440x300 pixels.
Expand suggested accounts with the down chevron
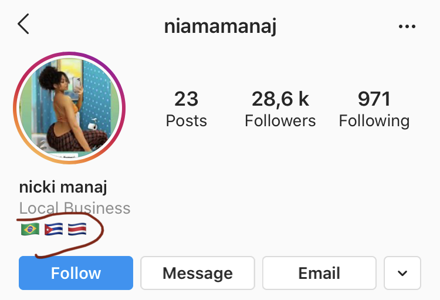point(402,273)
